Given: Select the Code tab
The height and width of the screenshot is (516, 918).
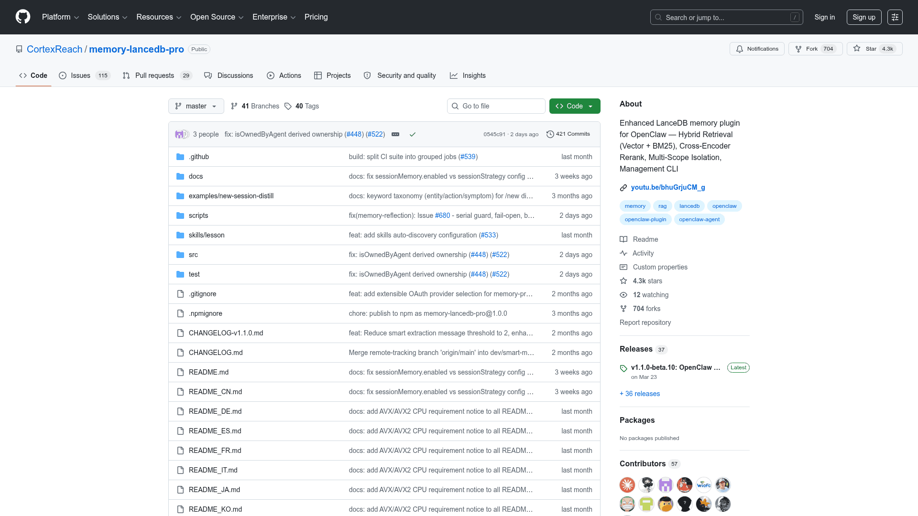Looking at the screenshot, I should (x=33, y=75).
